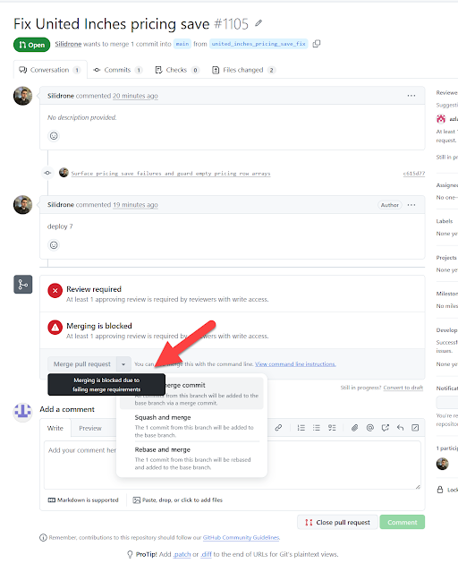The image size is (458, 572).
Task: Add a reaction to the 'deploy 7' comment
Action: [54, 245]
